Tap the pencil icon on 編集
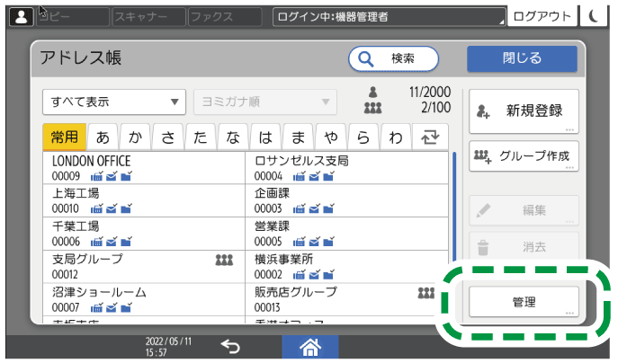Screen dimensions: 618x363 (x=483, y=210)
